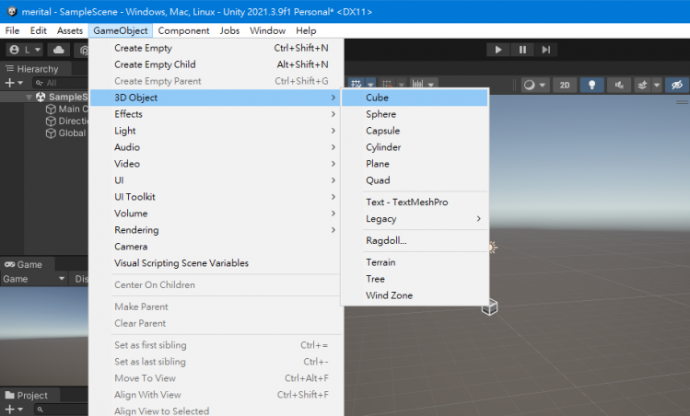Toggle scene audio mute icon
This screenshot has height=416, width=690.
pyautogui.click(x=619, y=85)
